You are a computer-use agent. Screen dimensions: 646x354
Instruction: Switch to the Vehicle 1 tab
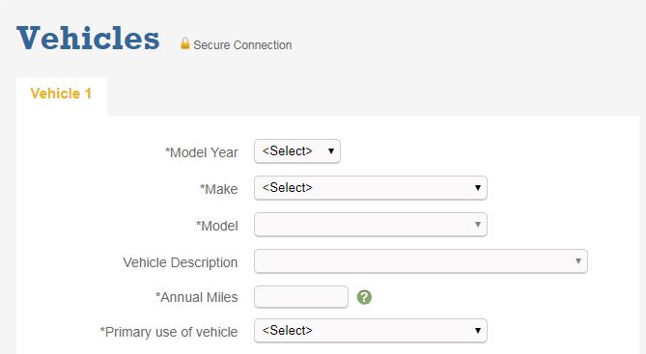(61, 94)
